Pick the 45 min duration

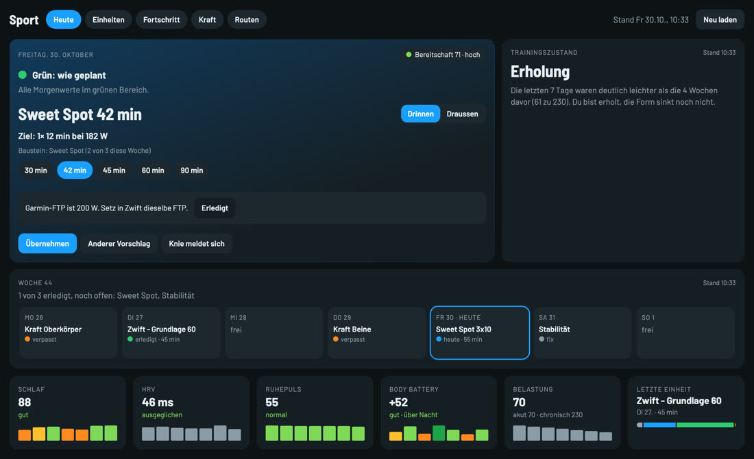[x=114, y=170]
